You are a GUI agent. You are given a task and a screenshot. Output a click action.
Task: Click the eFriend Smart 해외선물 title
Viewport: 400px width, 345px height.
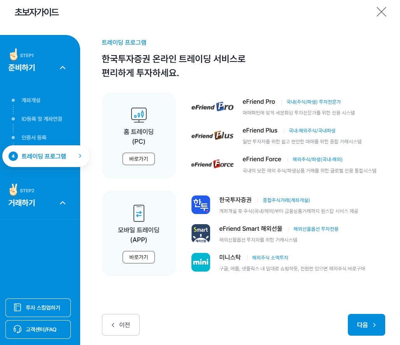tap(251, 229)
